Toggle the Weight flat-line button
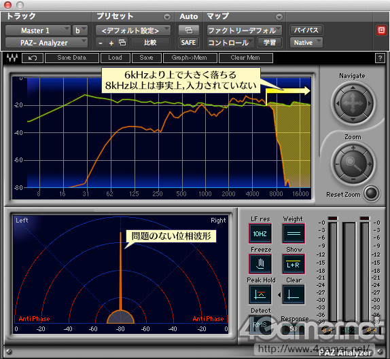 294,233
